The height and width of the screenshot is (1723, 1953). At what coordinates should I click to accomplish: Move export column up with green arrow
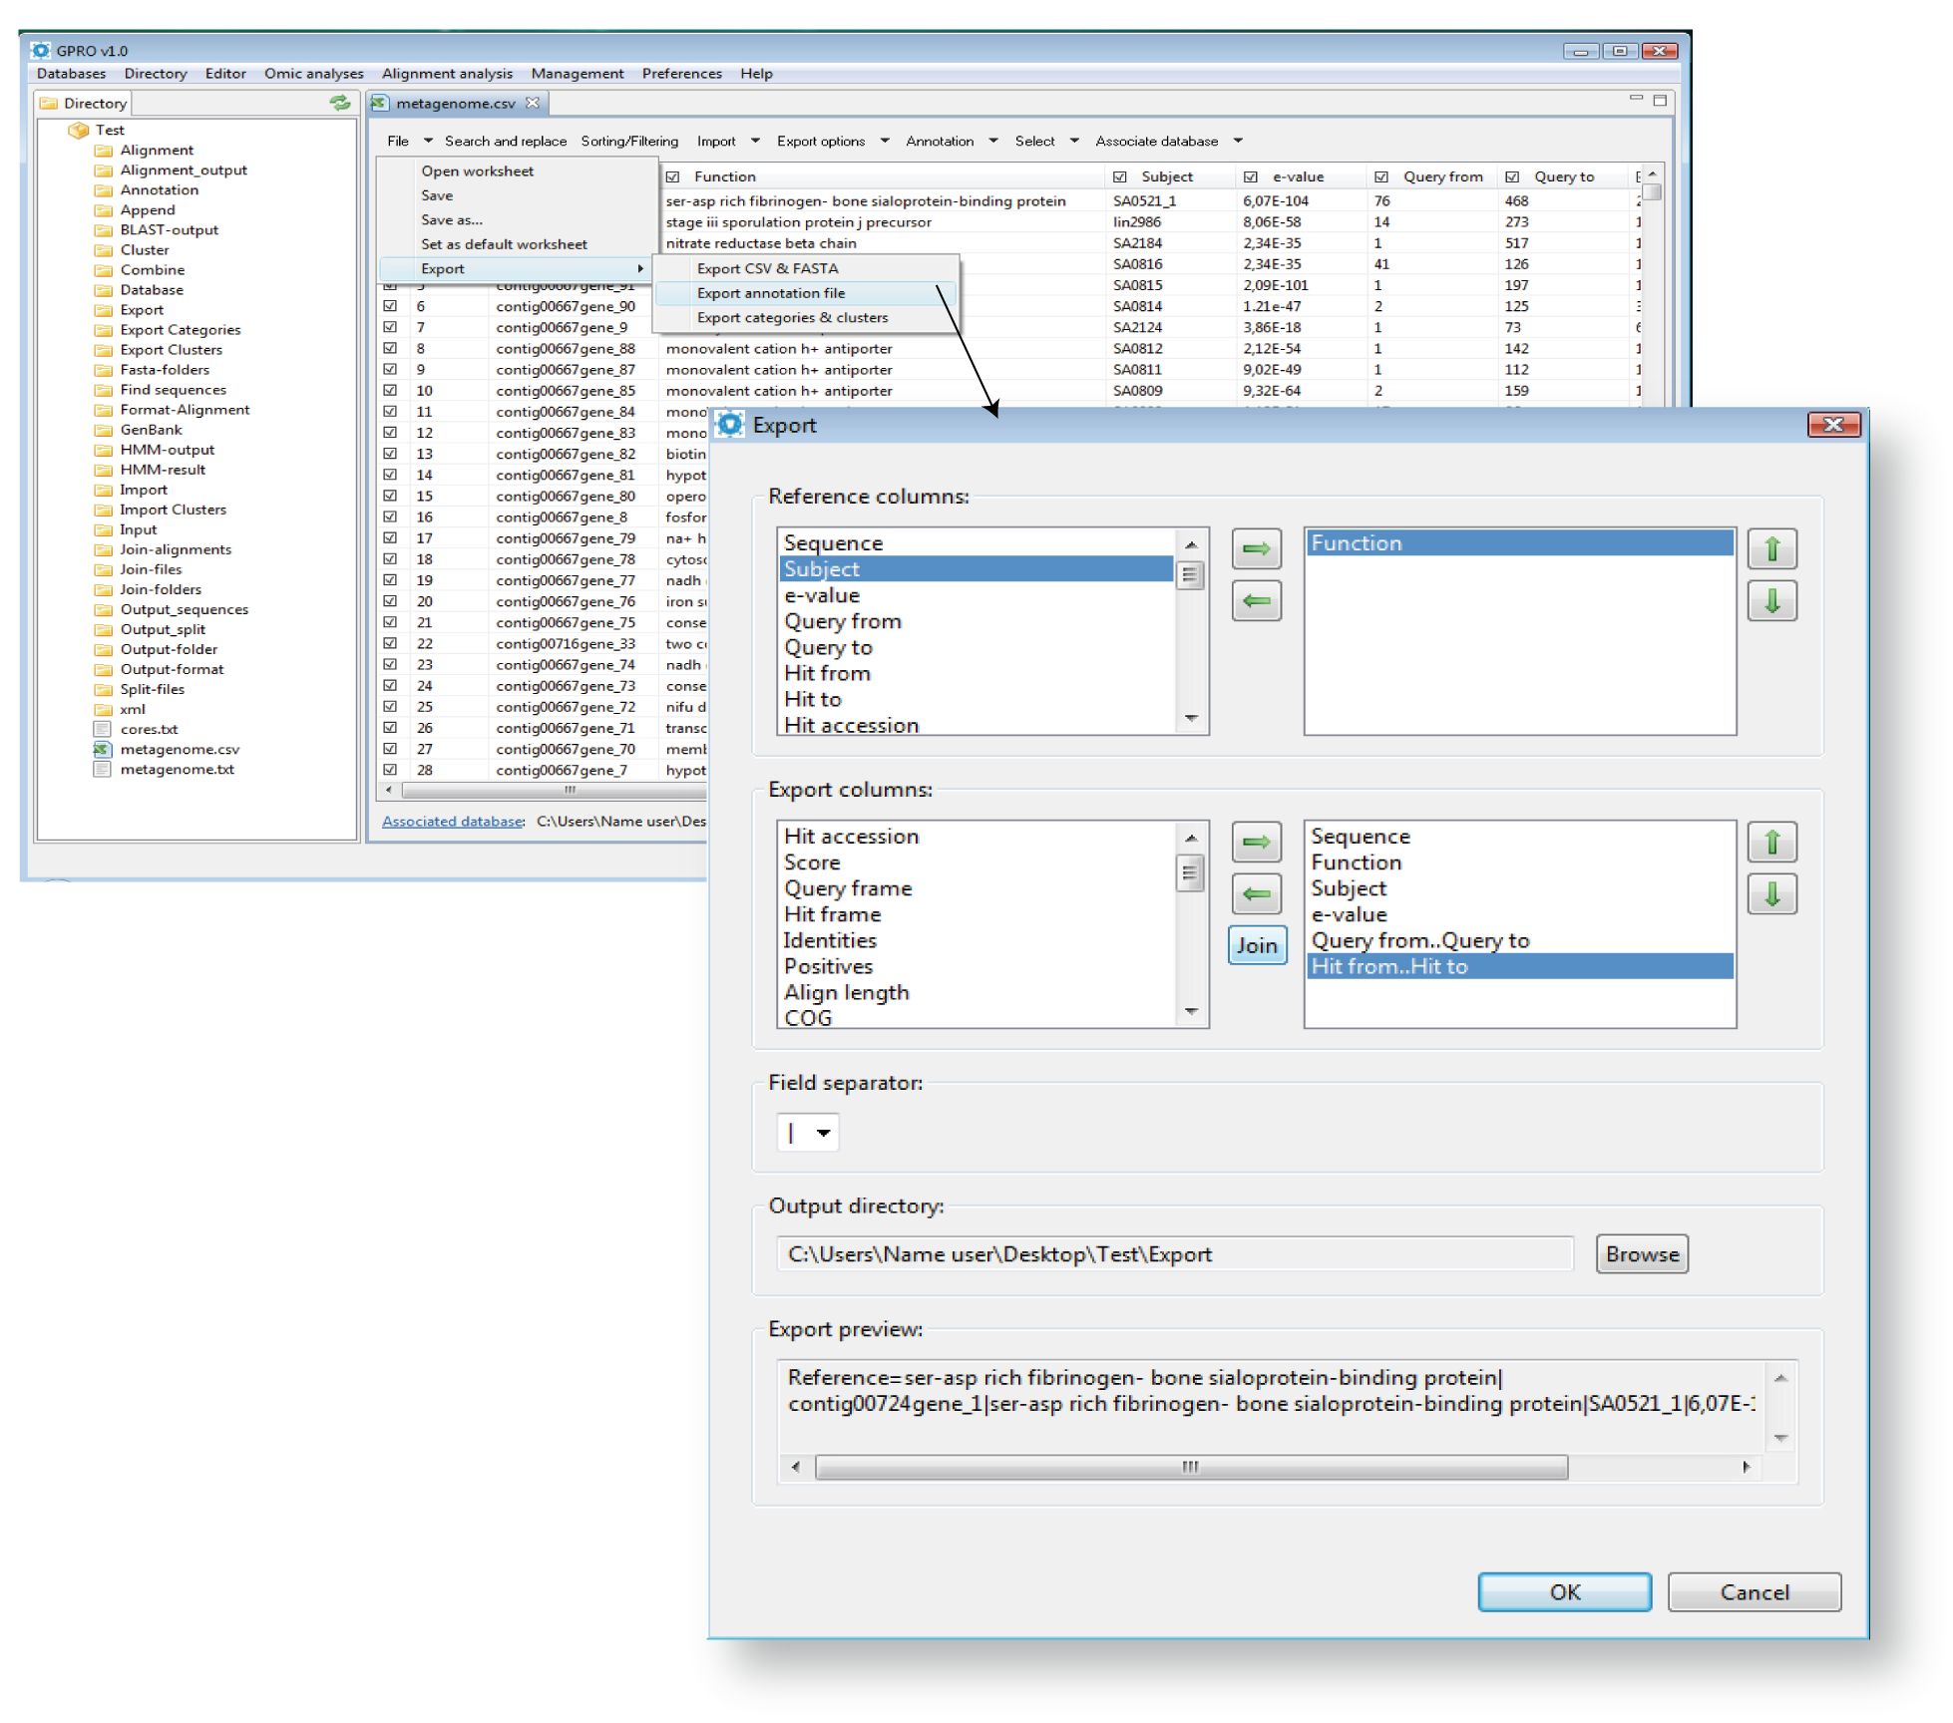click(1771, 843)
